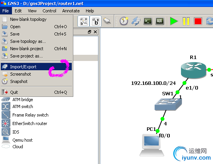Select Frame Relay switch node type
Screen dimensions: 213x164
(30, 115)
